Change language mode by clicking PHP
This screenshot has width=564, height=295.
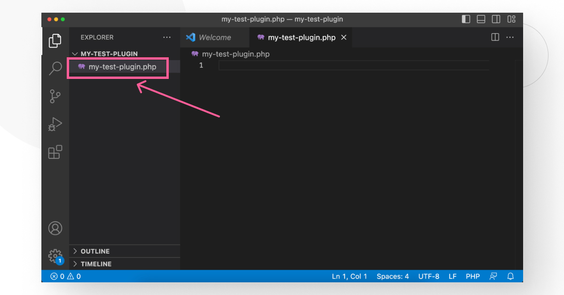(x=473, y=276)
